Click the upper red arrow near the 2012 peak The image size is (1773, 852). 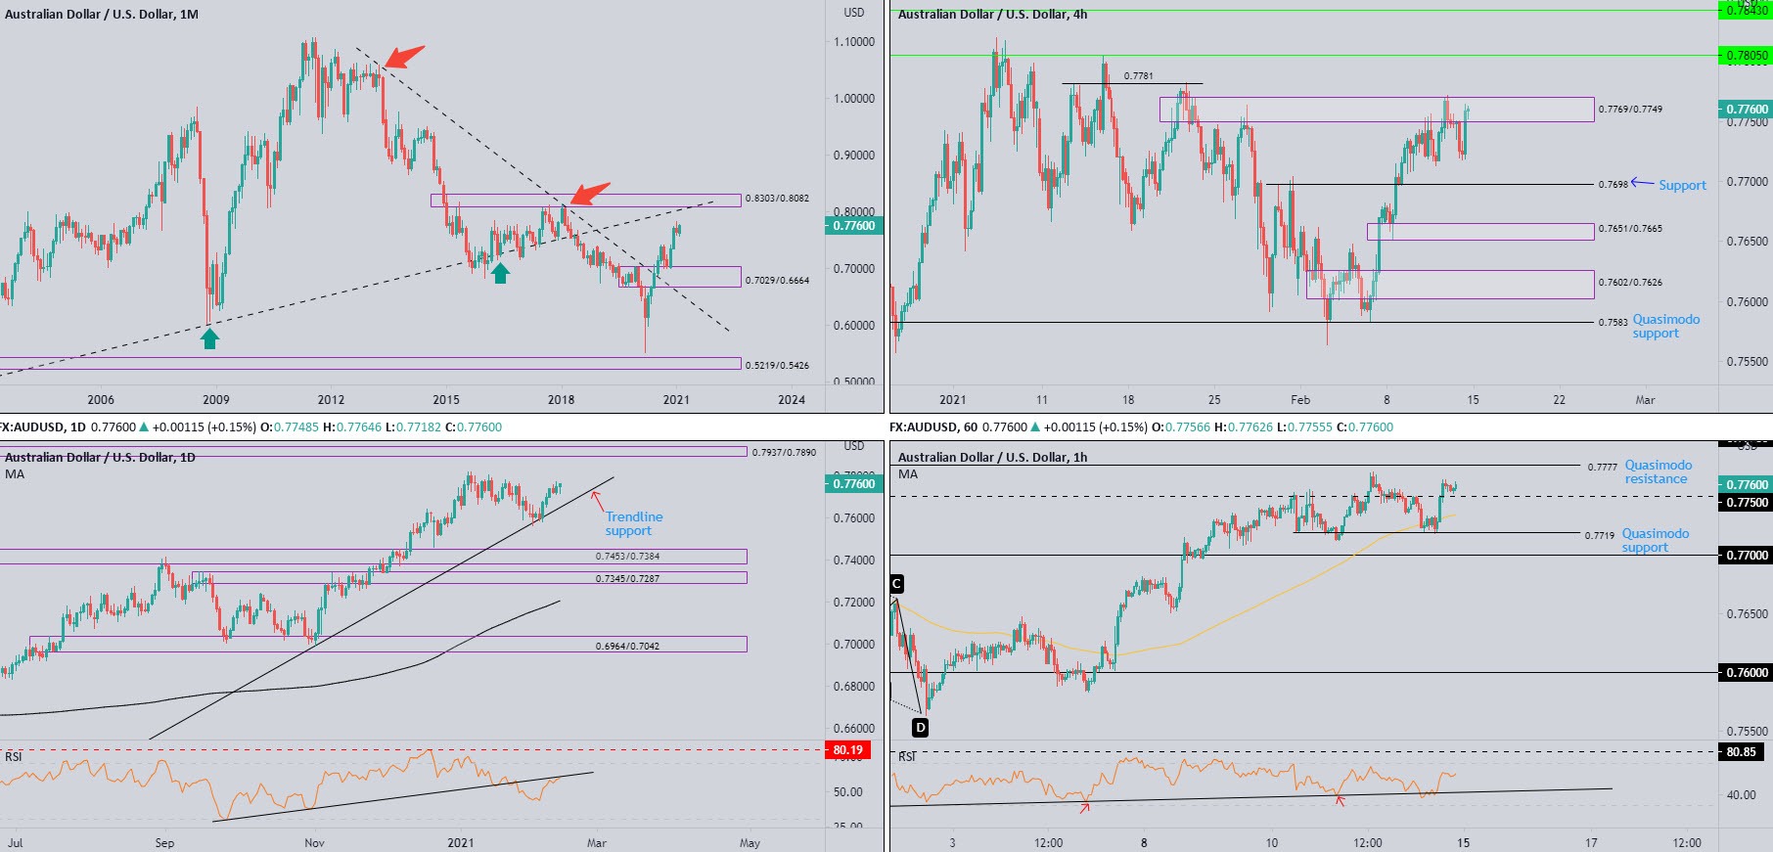click(x=404, y=57)
